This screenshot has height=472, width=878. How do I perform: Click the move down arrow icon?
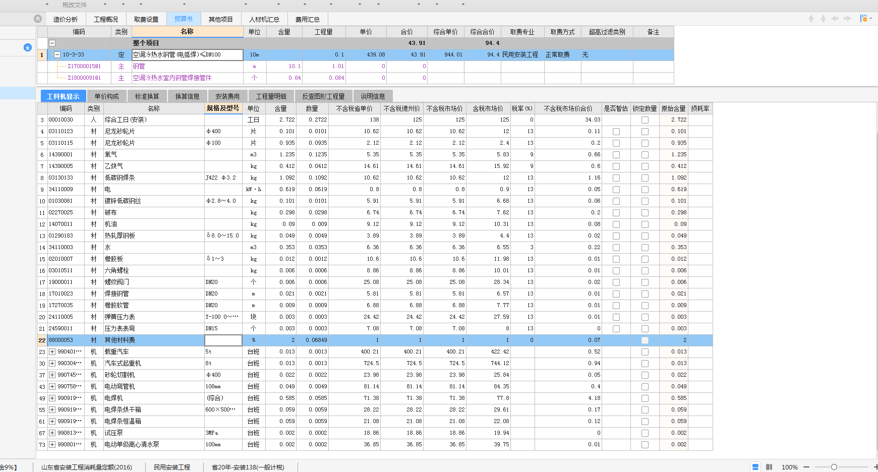point(823,19)
